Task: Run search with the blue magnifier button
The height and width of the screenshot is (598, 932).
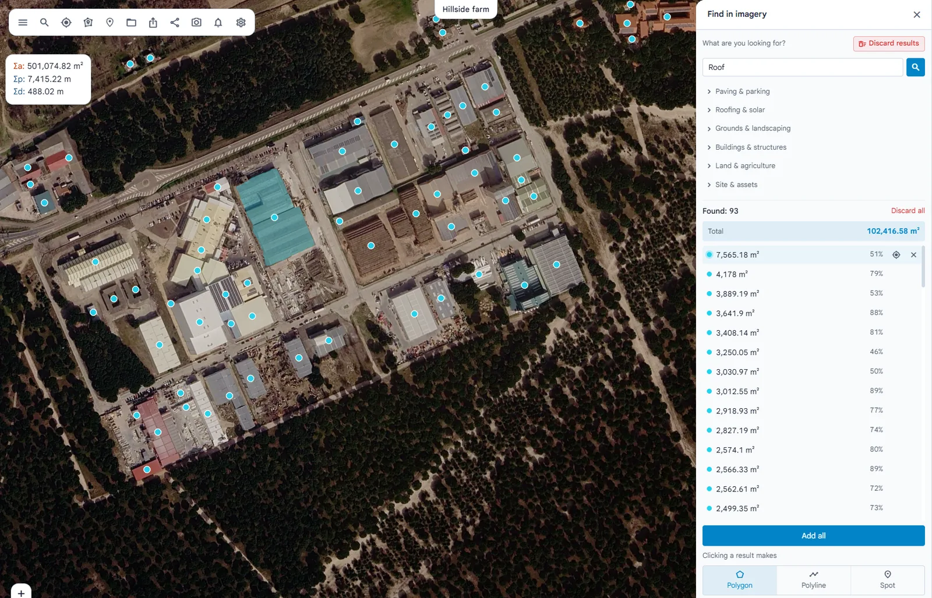Action: [915, 67]
